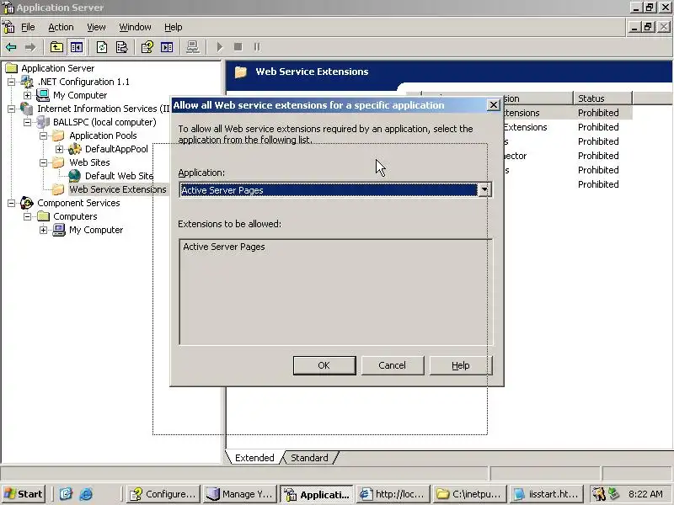
Task: Open the View menu
Action: click(x=96, y=27)
